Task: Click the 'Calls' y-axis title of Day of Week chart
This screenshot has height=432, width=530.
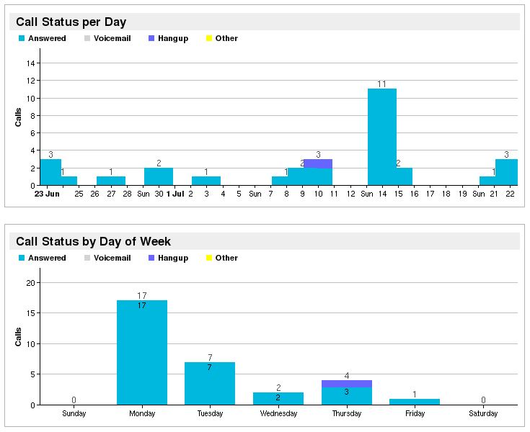Action: point(18,336)
